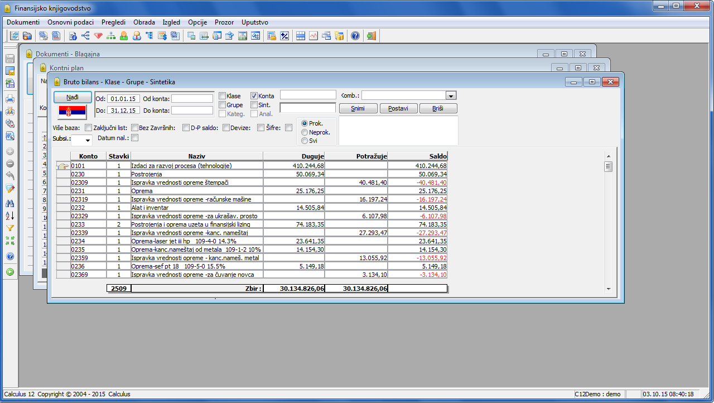Click the red diamond toolbar icon
The width and height of the screenshot is (714, 403).
coord(98,36)
